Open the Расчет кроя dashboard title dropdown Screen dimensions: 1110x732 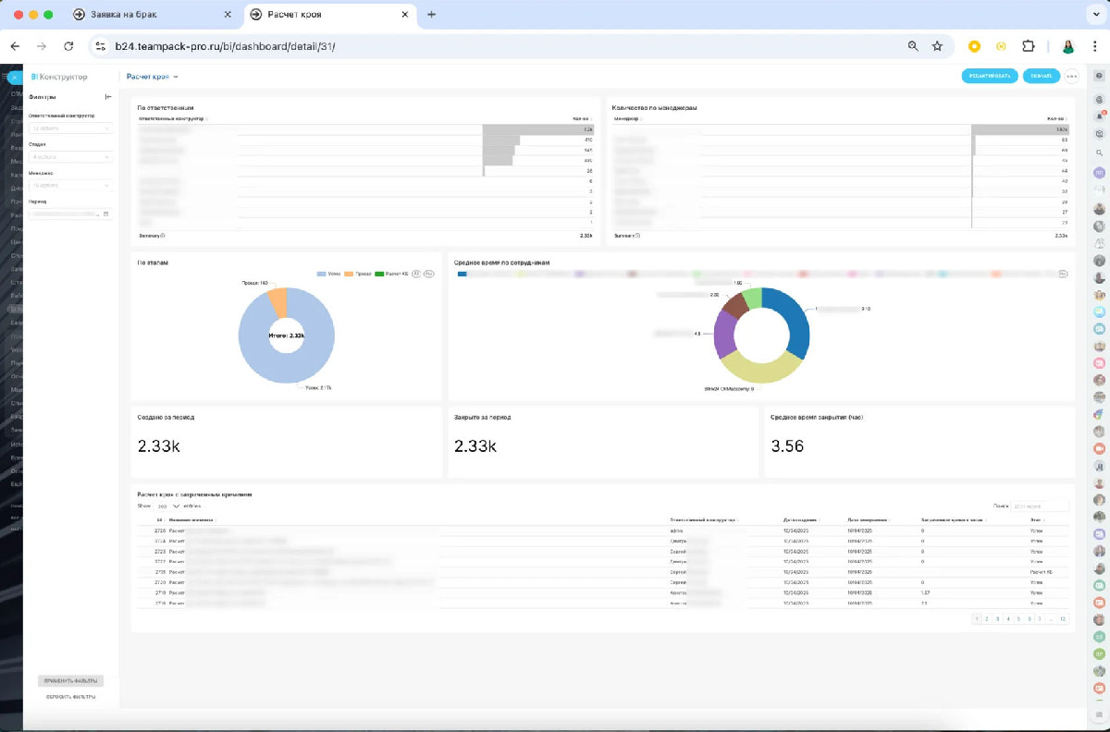152,77
